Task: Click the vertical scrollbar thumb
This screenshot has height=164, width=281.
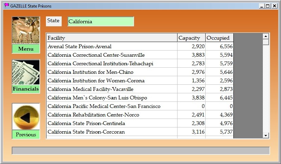Action: [x=266, y=42]
